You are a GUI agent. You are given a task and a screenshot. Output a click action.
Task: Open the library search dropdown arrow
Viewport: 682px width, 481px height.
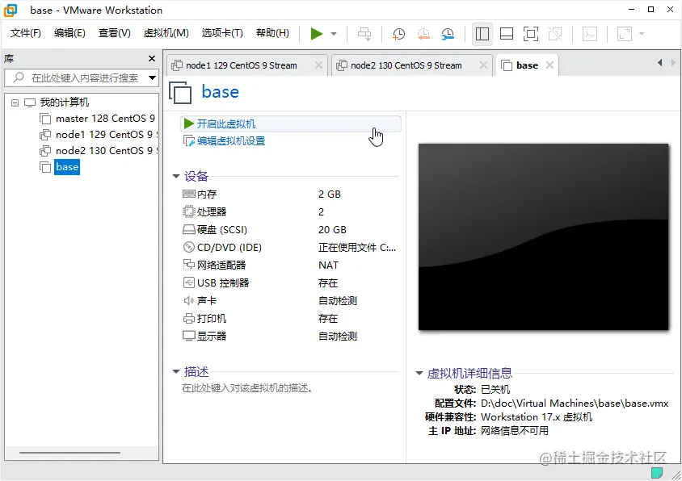tap(152, 77)
